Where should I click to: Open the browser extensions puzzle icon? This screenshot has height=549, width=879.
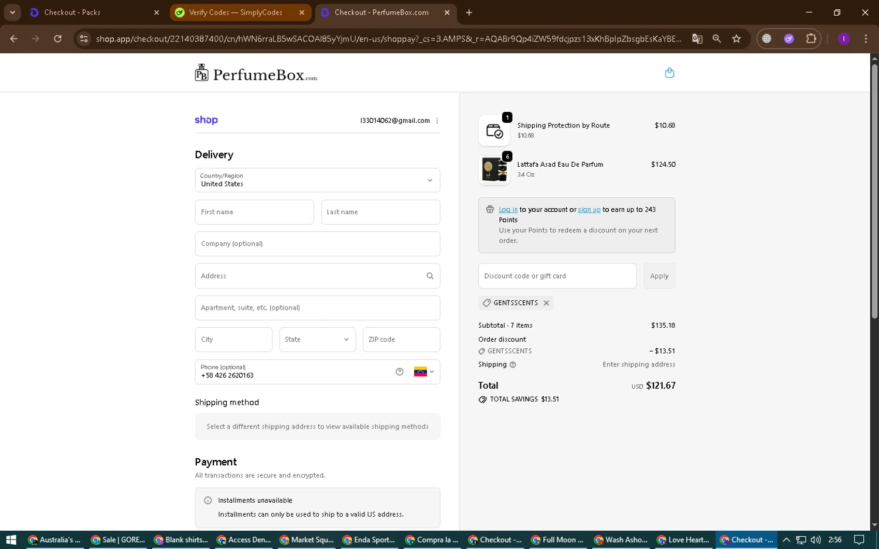click(811, 39)
